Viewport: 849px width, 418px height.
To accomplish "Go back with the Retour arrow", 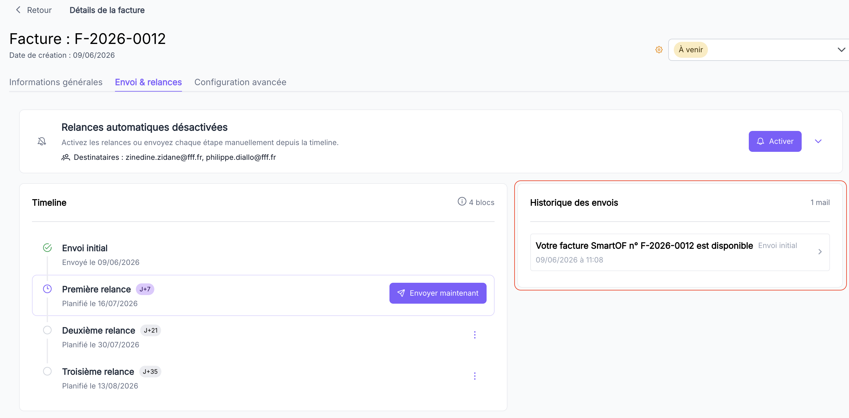I will 18,10.
